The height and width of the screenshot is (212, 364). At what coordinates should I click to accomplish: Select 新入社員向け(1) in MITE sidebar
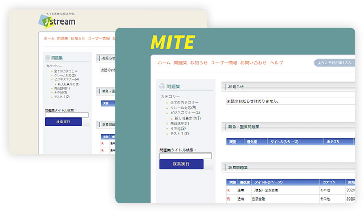(188, 119)
